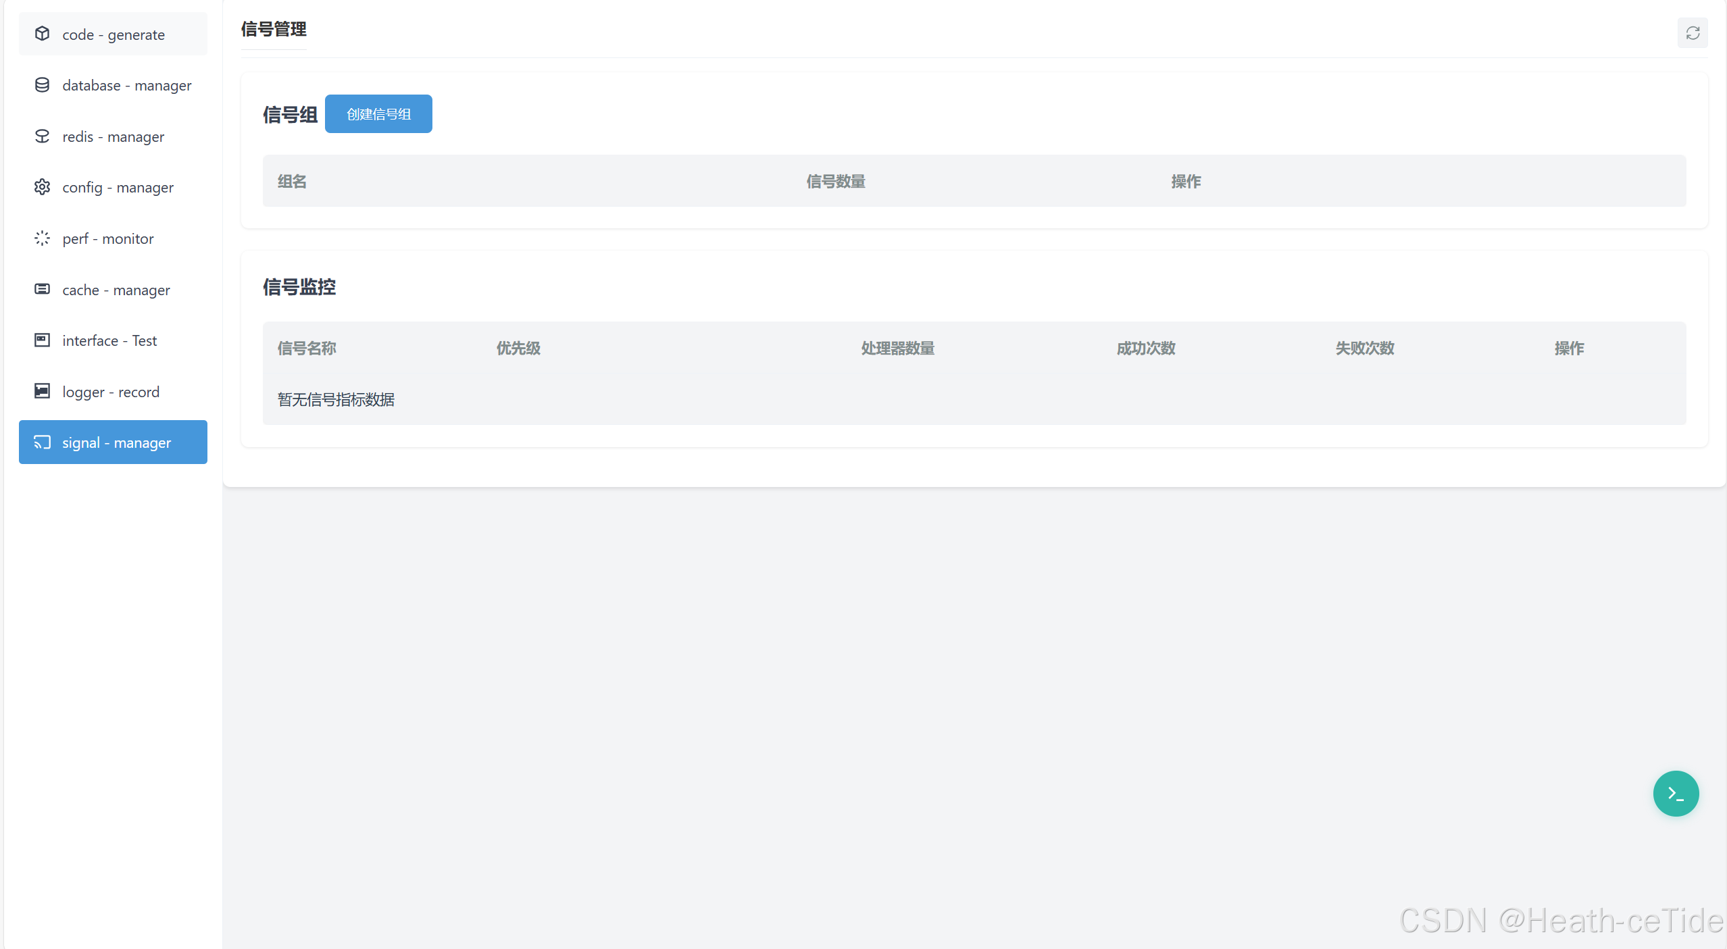Screen dimensions: 1727x949
Task: Click the interface - Test window icon
Action: pos(42,340)
